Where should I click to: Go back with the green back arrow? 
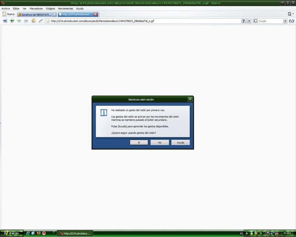12,21
